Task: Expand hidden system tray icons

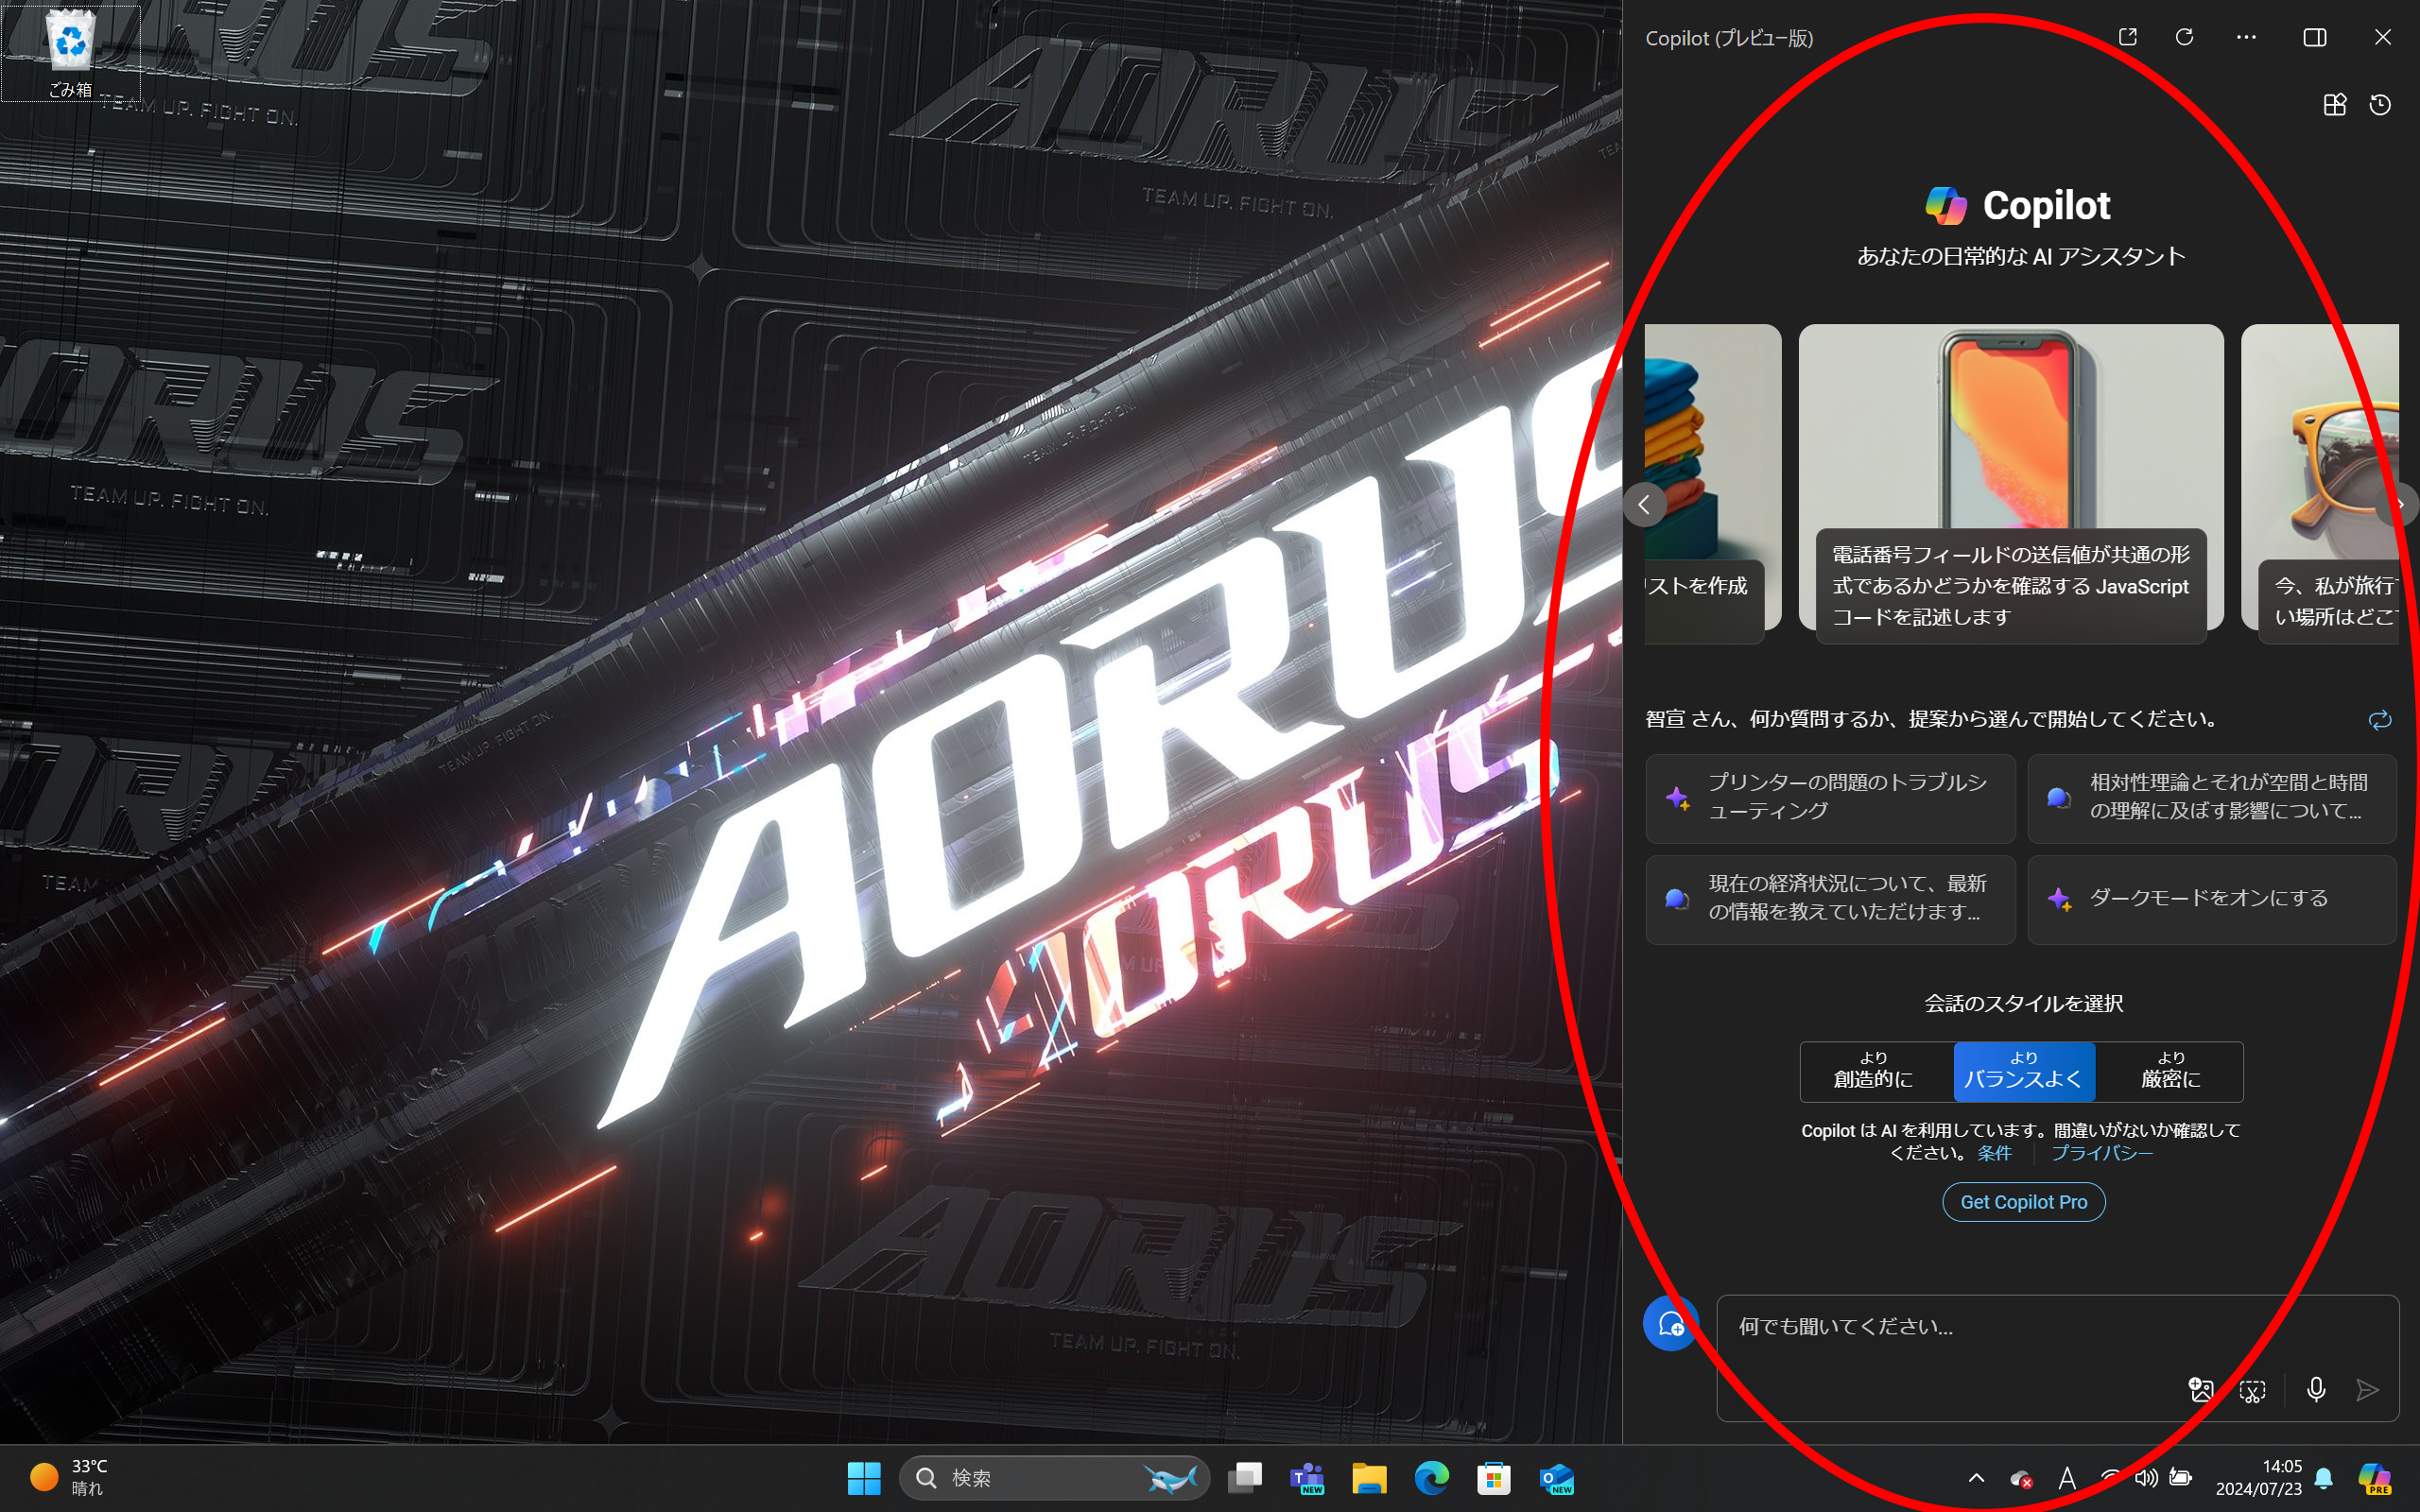Action: [1976, 1477]
